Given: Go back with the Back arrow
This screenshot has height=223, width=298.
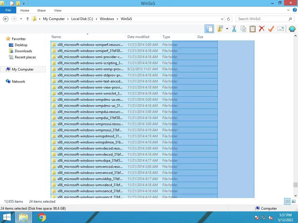Looking at the screenshot, I should (x=6, y=19).
